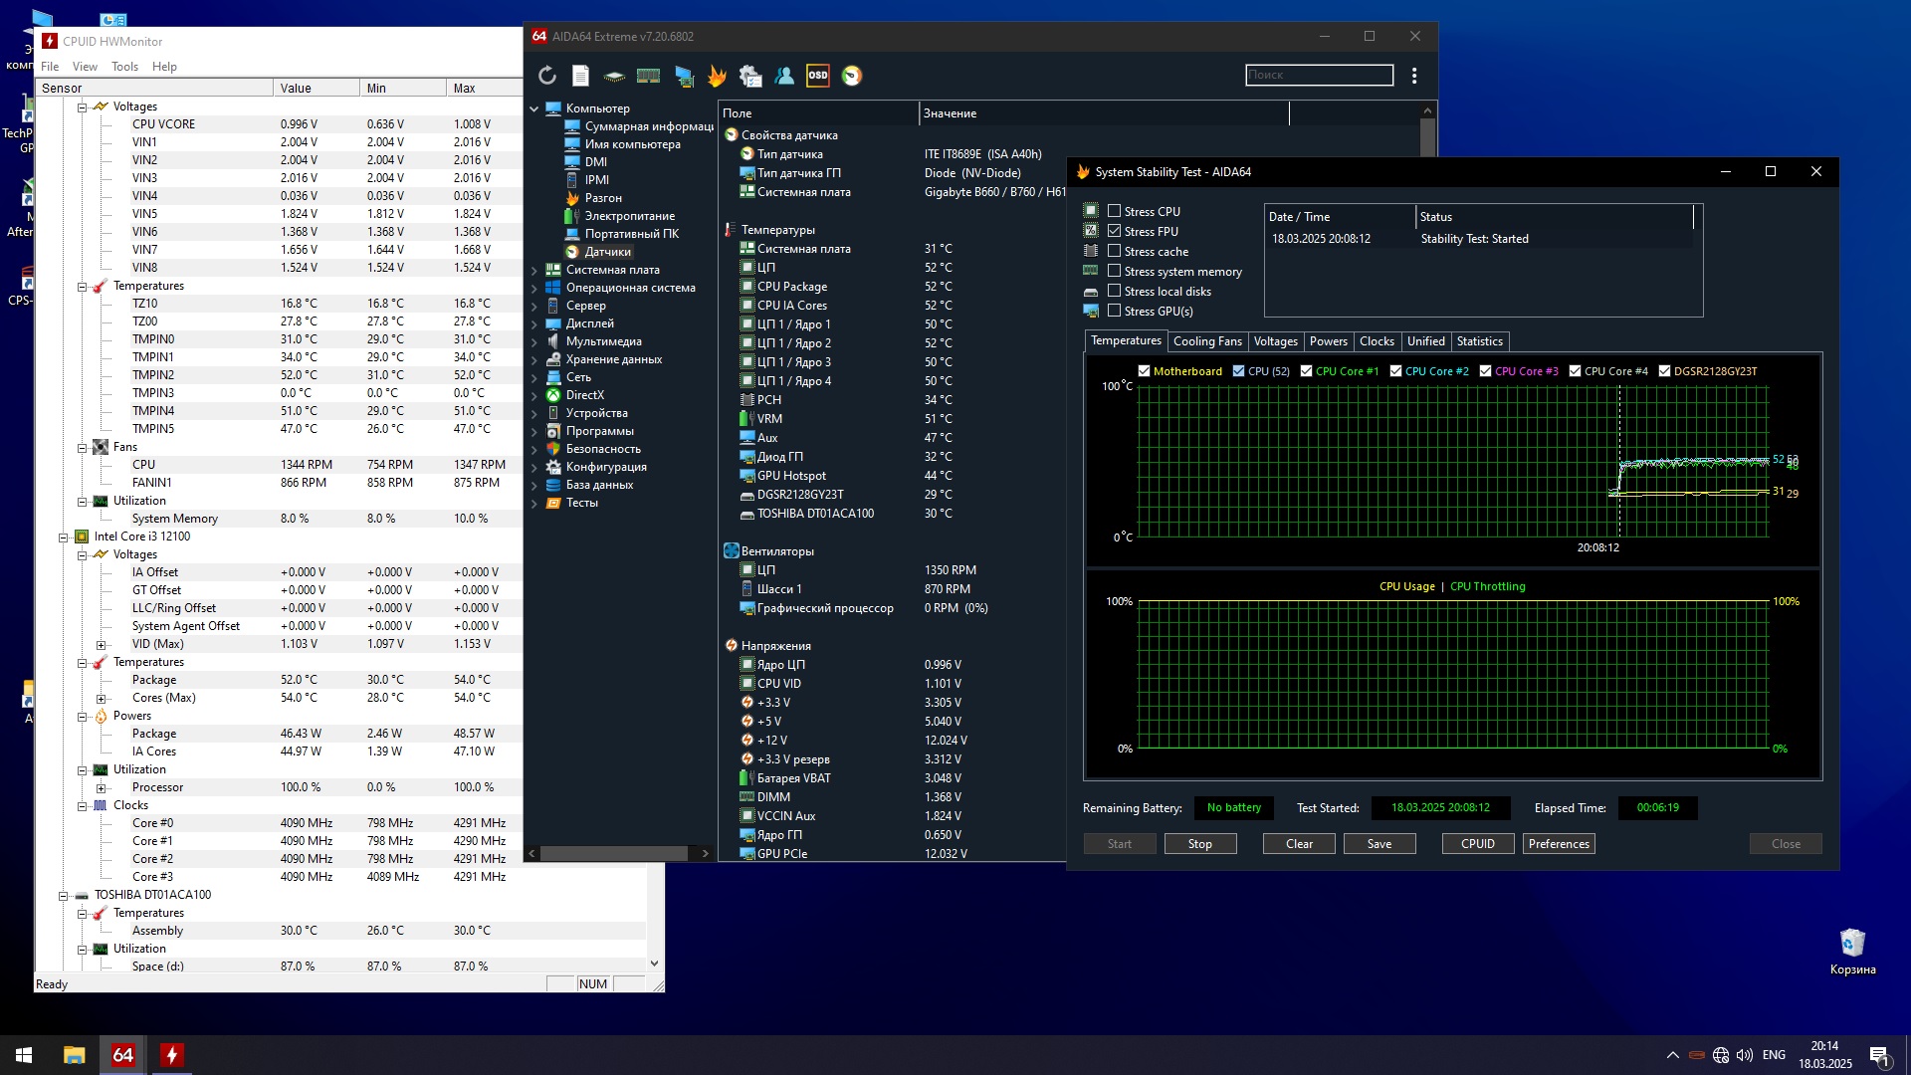Collapse the Компьютер tree node
Screen dimensions: 1911x1075
pyautogui.click(x=534, y=108)
